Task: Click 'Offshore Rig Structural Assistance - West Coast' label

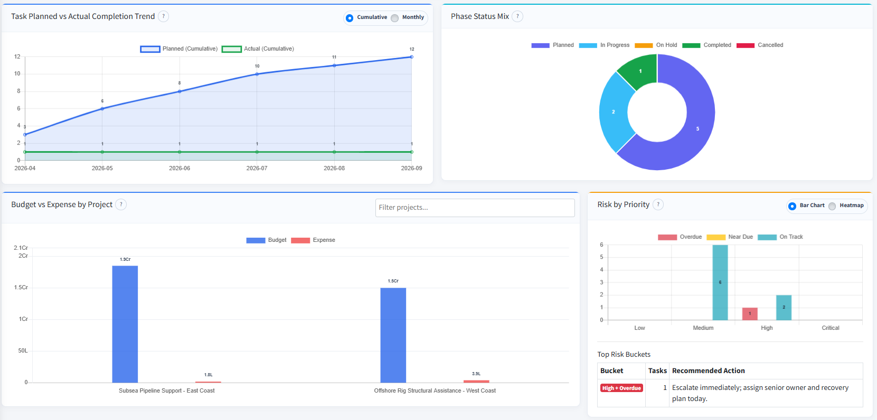Action: [435, 391]
